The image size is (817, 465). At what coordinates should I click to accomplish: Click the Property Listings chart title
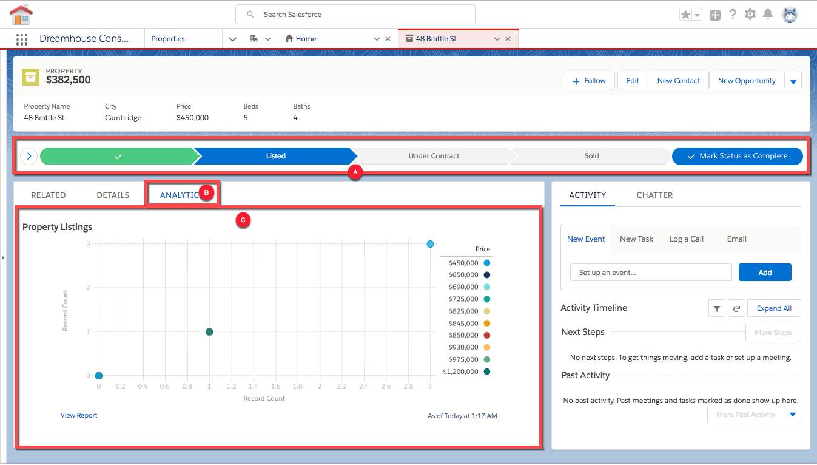pos(57,227)
